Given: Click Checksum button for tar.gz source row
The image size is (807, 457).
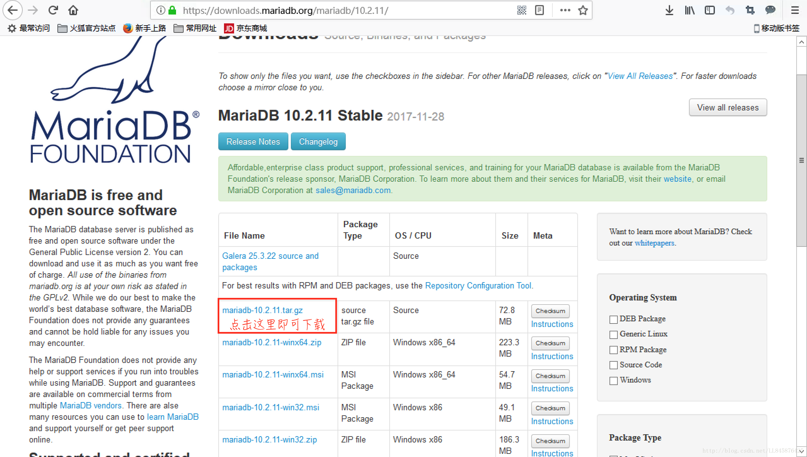Looking at the screenshot, I should click(550, 311).
